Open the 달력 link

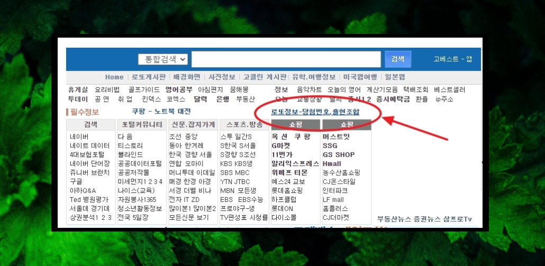(x=201, y=99)
